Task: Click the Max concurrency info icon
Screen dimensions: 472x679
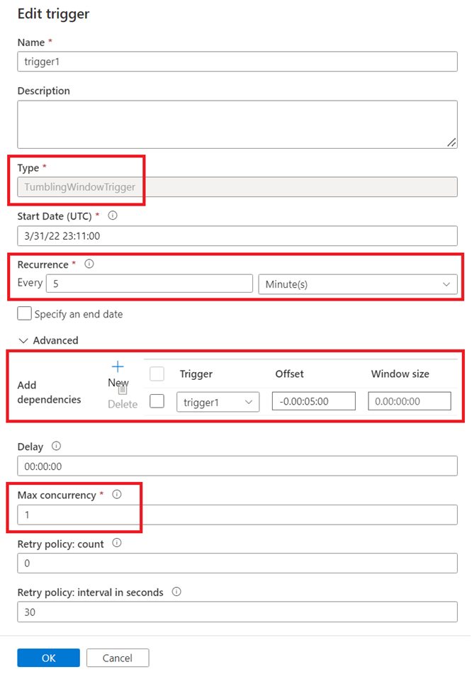Action: pos(116,494)
